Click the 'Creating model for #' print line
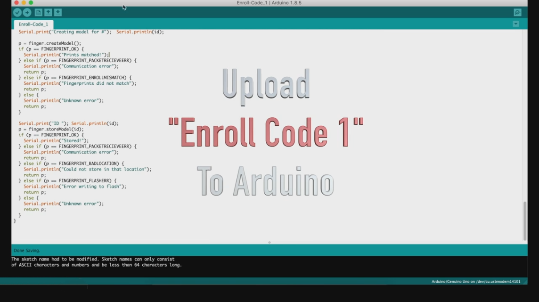This screenshot has width=539, height=302. coord(91,32)
